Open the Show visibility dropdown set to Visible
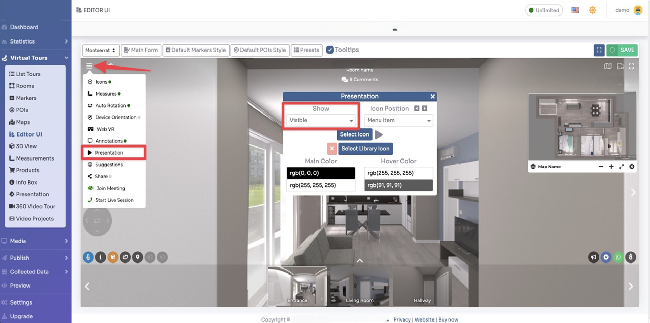Image resolution: width=650 pixels, height=323 pixels. coord(321,120)
